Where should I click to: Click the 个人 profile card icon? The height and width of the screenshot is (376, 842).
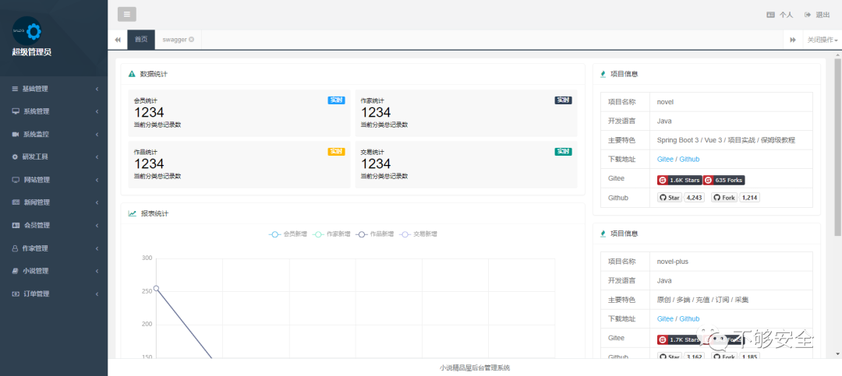click(770, 15)
